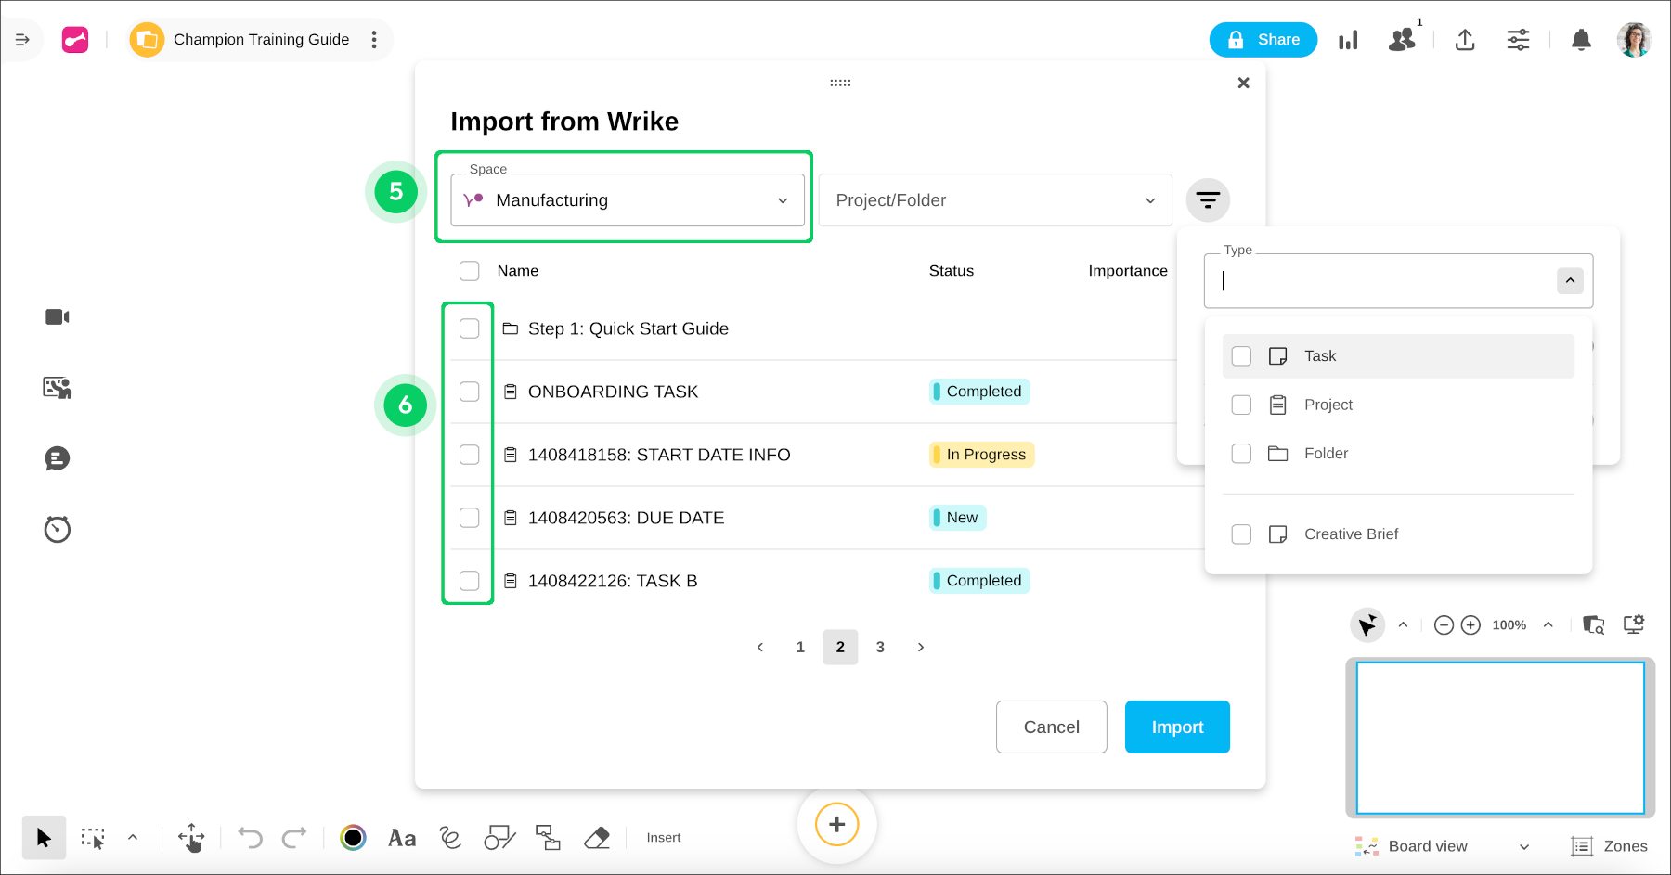
Task: Check the 1408420563: DUE DATE row
Action: 470,518
